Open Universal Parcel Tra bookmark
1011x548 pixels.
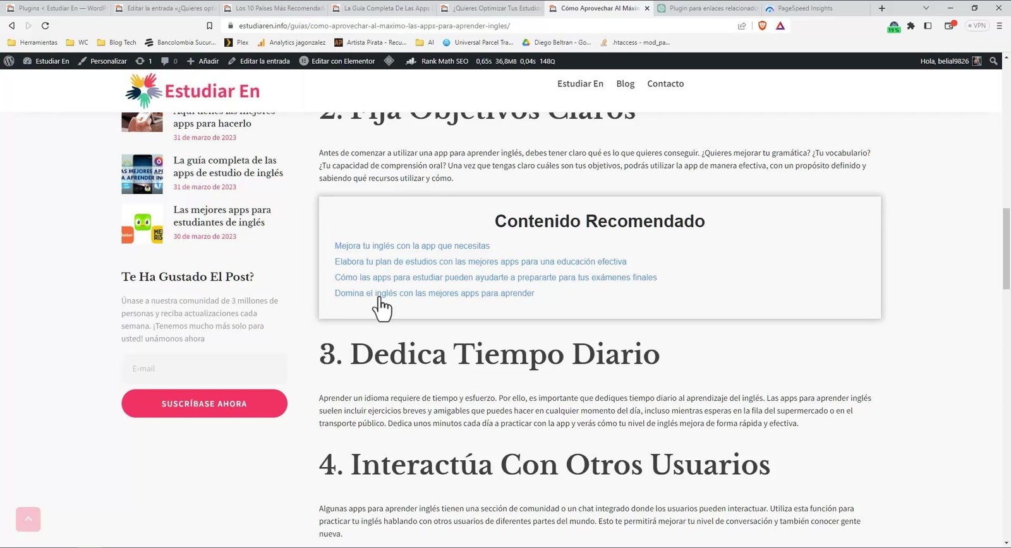tap(478, 43)
